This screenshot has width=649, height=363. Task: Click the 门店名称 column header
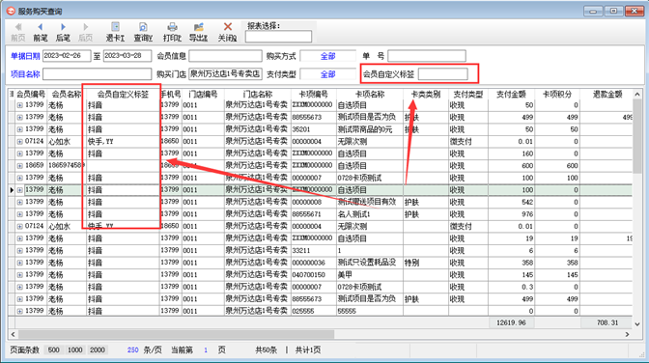[258, 95]
